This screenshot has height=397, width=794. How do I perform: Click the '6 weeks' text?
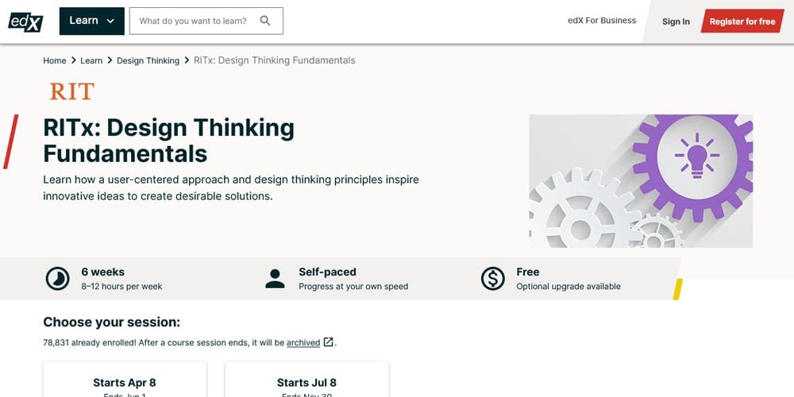(x=102, y=272)
